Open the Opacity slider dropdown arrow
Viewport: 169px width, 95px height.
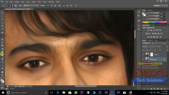pos(51,6)
